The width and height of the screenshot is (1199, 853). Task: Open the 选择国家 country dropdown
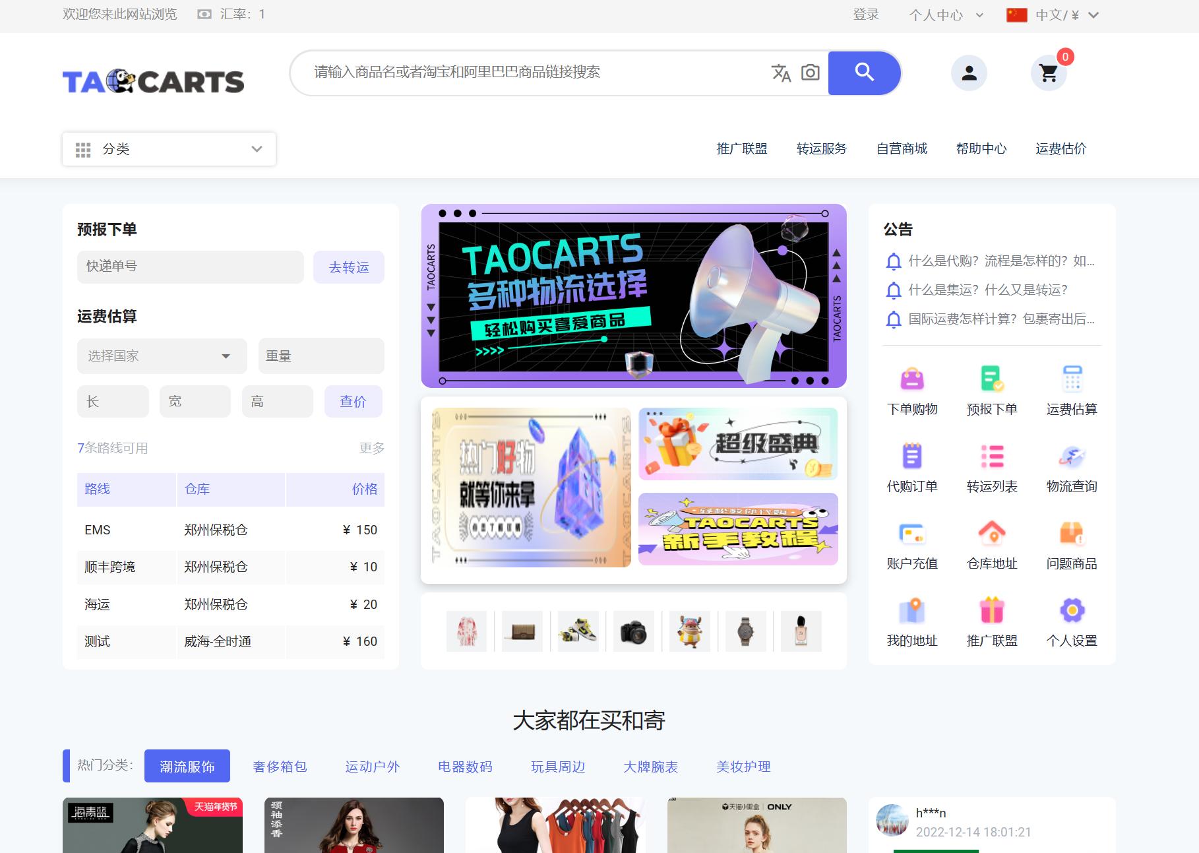point(162,356)
